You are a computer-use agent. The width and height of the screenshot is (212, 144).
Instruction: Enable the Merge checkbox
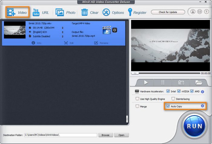click(x=137, y=106)
